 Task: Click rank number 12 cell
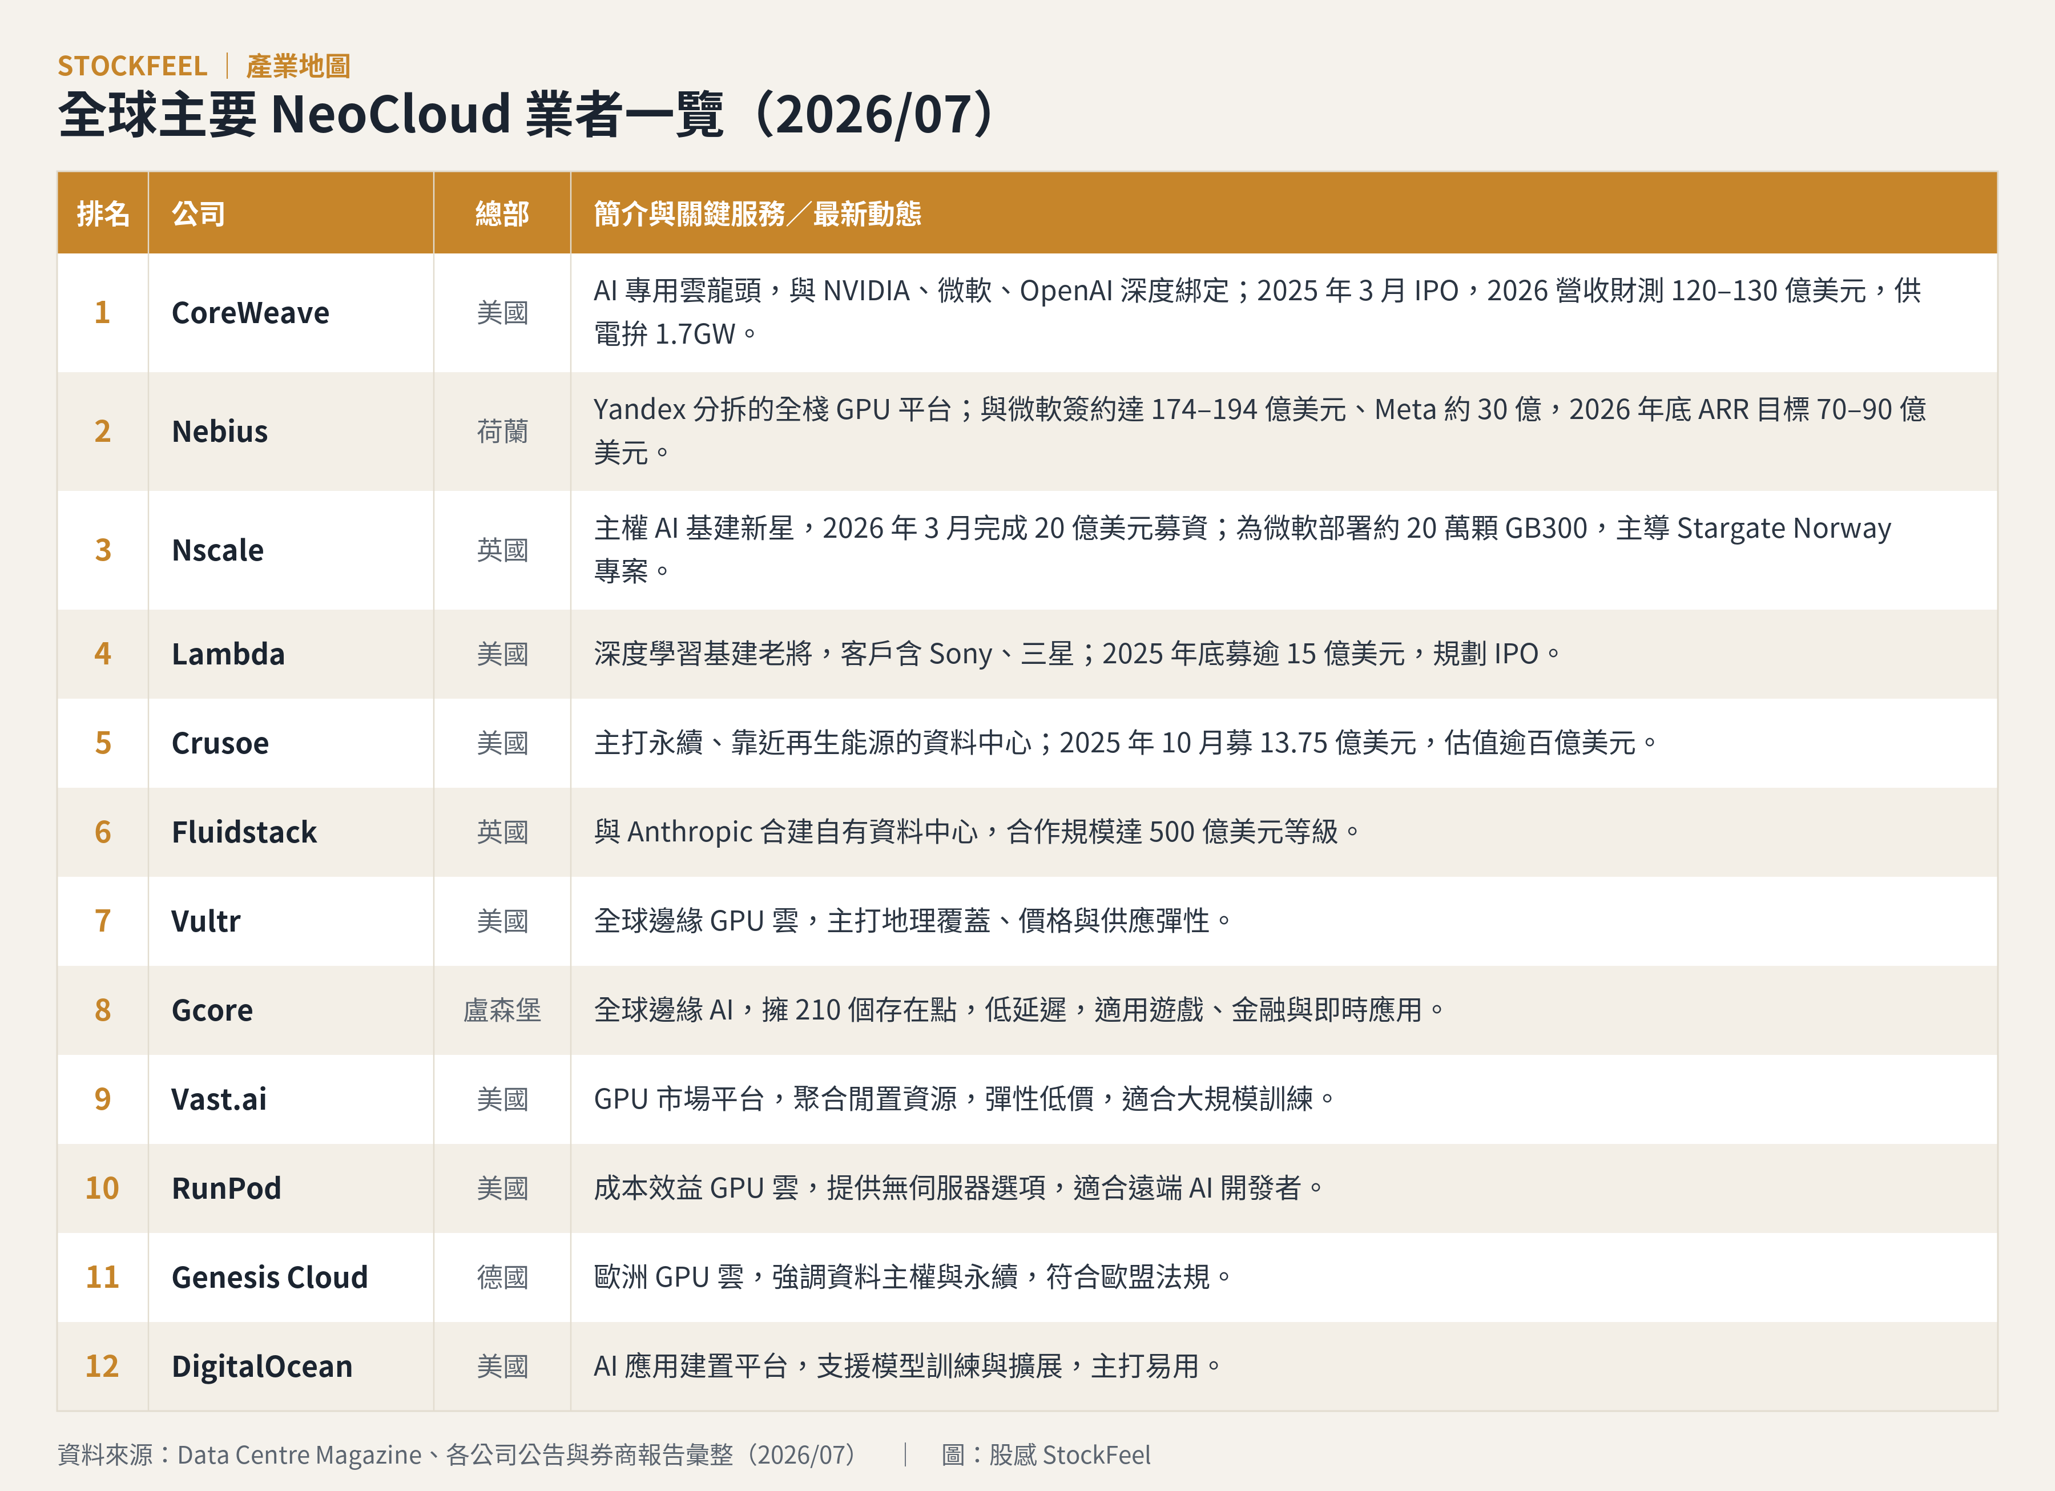click(x=102, y=1366)
